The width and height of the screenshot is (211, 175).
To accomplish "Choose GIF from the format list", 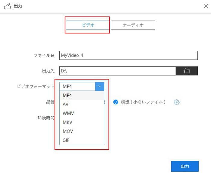I will [82, 140].
